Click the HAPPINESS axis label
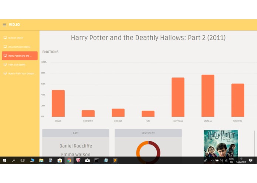Screen dimensions: 257x183 [178, 121]
